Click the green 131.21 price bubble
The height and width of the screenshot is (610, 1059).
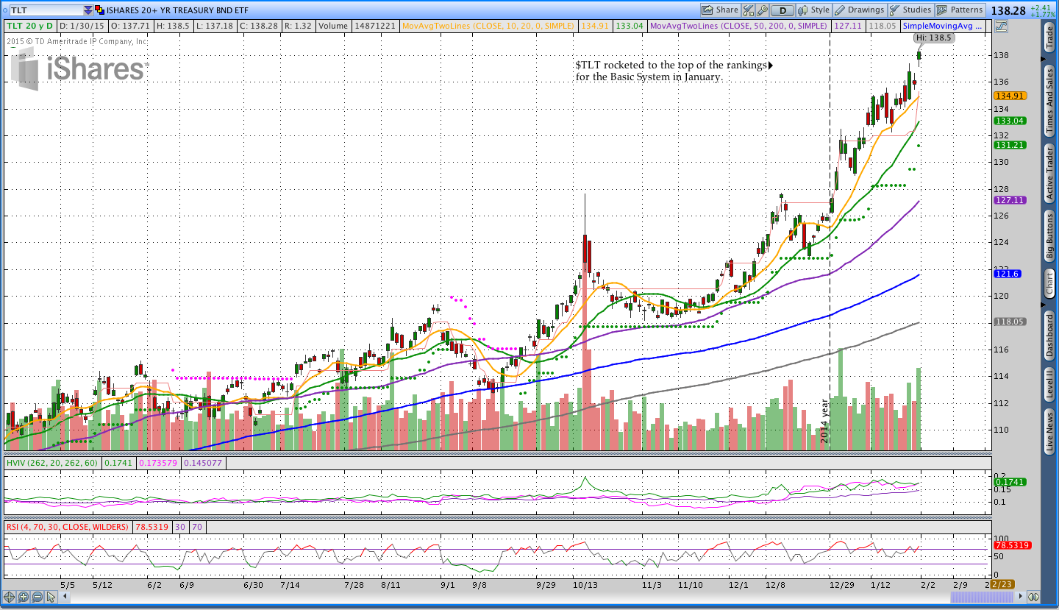[1010, 145]
